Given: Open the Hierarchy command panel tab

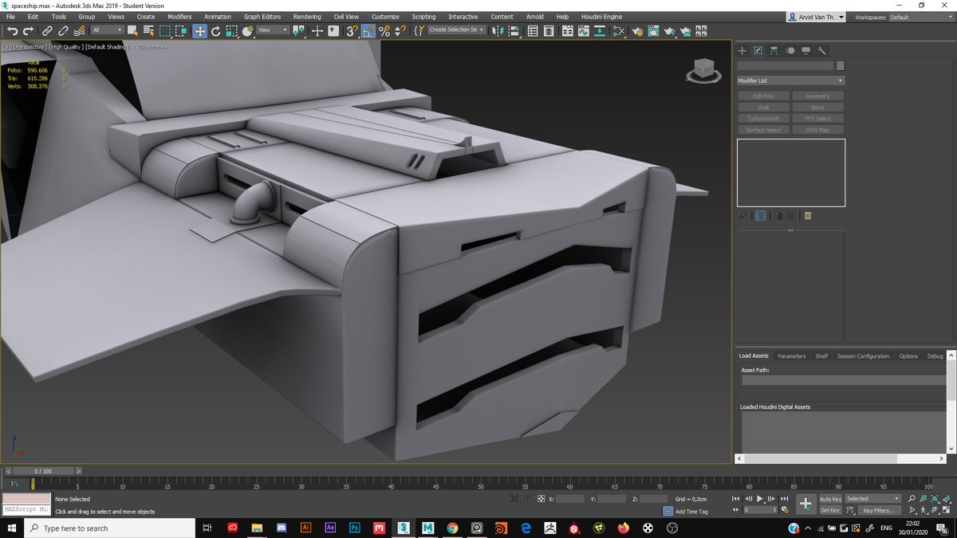Looking at the screenshot, I should coord(774,50).
